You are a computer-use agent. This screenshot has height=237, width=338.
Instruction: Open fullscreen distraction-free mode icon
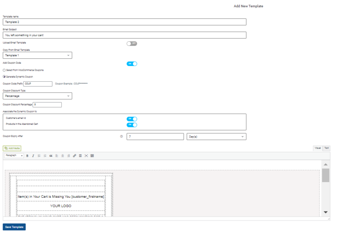point(86,156)
